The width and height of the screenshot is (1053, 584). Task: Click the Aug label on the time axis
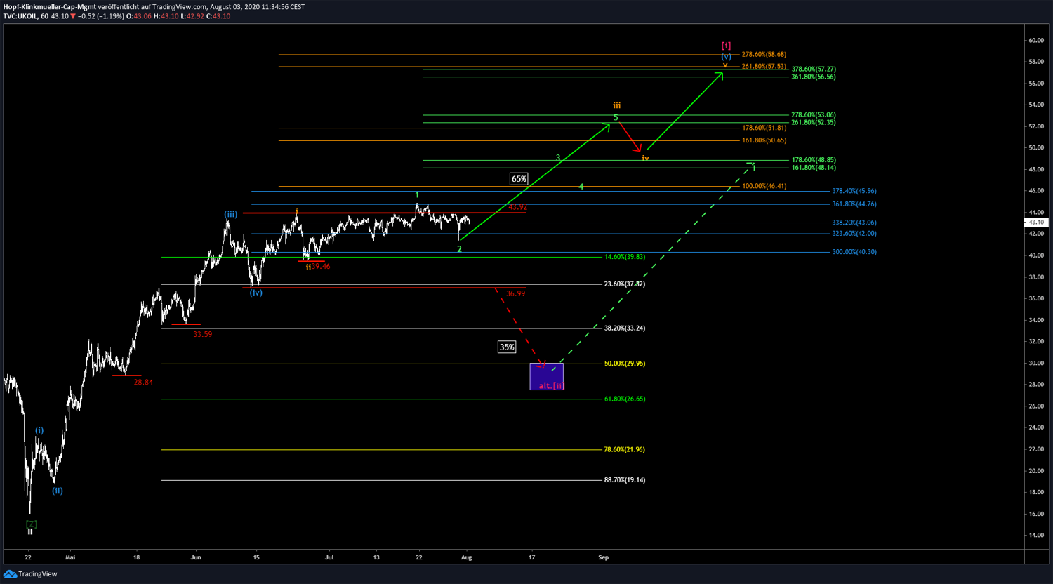[x=467, y=557]
